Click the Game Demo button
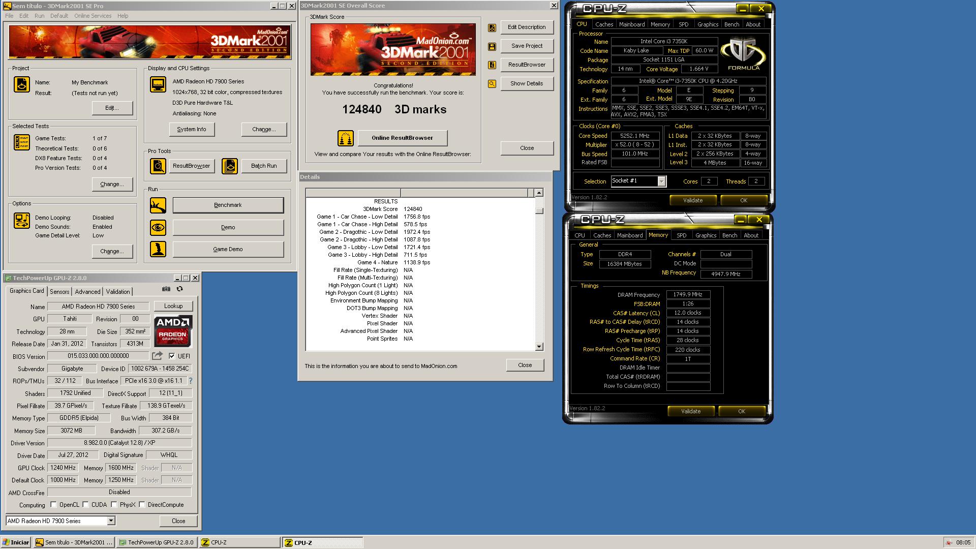Image resolution: width=976 pixels, height=549 pixels. (228, 249)
